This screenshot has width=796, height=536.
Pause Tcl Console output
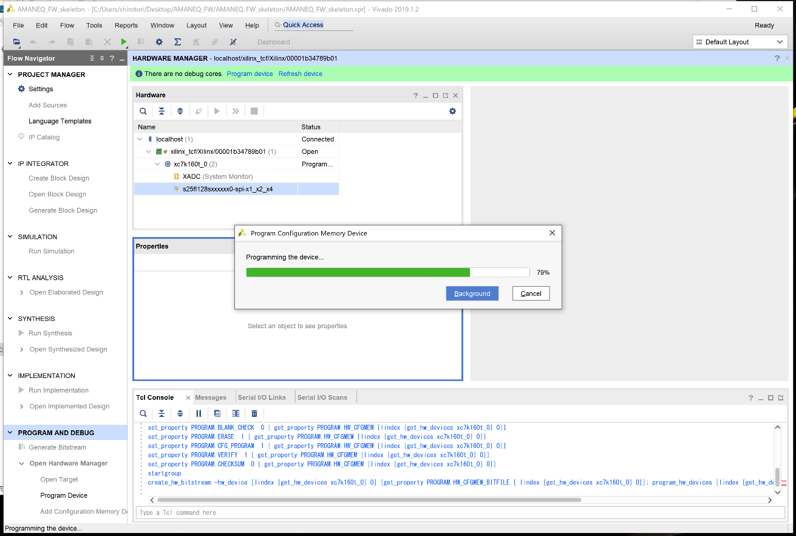pyautogui.click(x=199, y=413)
